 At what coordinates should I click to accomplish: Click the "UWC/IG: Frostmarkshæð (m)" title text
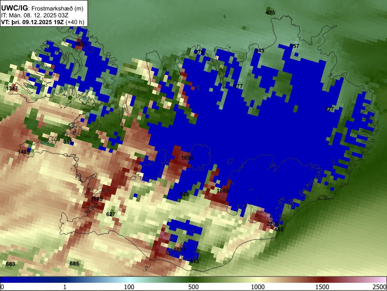pos(42,8)
